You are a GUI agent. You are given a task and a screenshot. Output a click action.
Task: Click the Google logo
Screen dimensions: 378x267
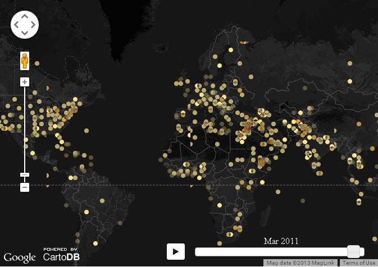tap(19, 257)
